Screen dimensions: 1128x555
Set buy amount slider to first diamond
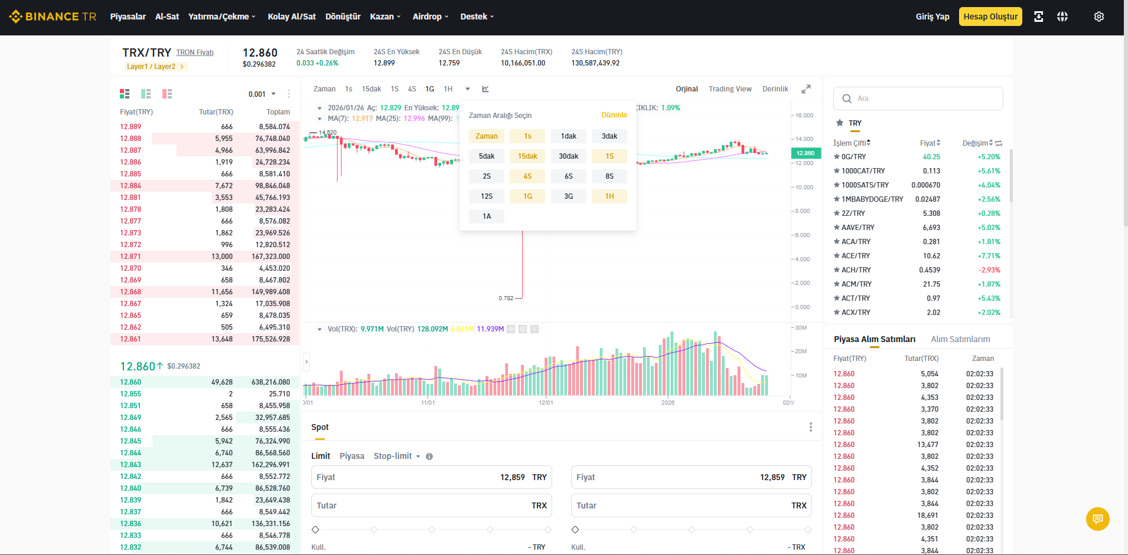(x=315, y=530)
